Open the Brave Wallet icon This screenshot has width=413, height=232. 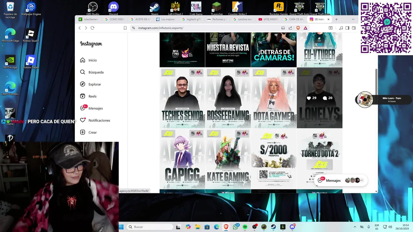(354, 28)
